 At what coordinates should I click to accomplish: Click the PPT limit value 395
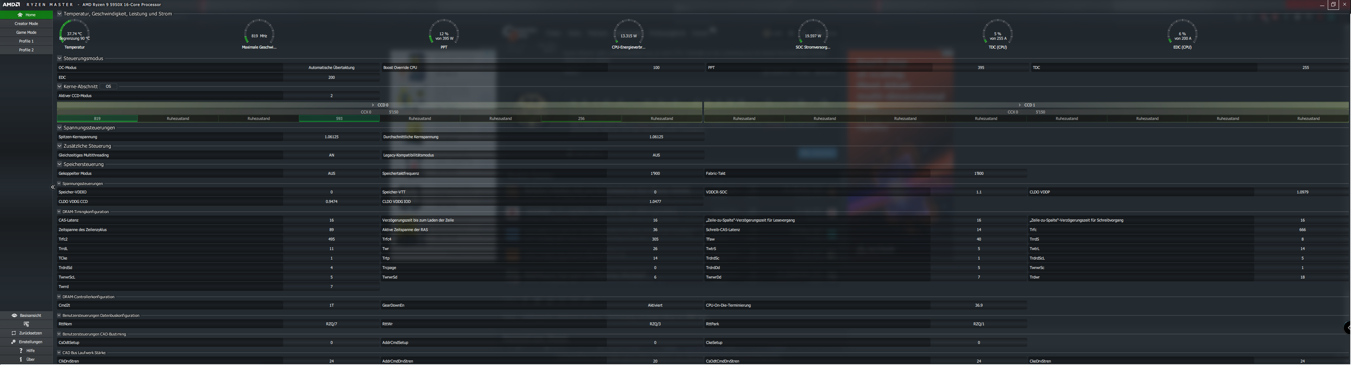pyautogui.click(x=981, y=68)
